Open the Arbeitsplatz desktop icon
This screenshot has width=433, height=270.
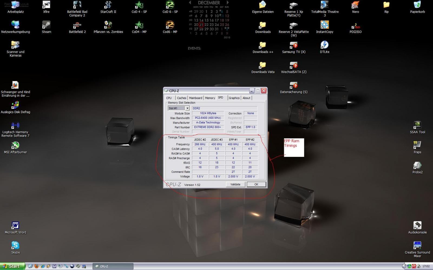tap(15, 7)
